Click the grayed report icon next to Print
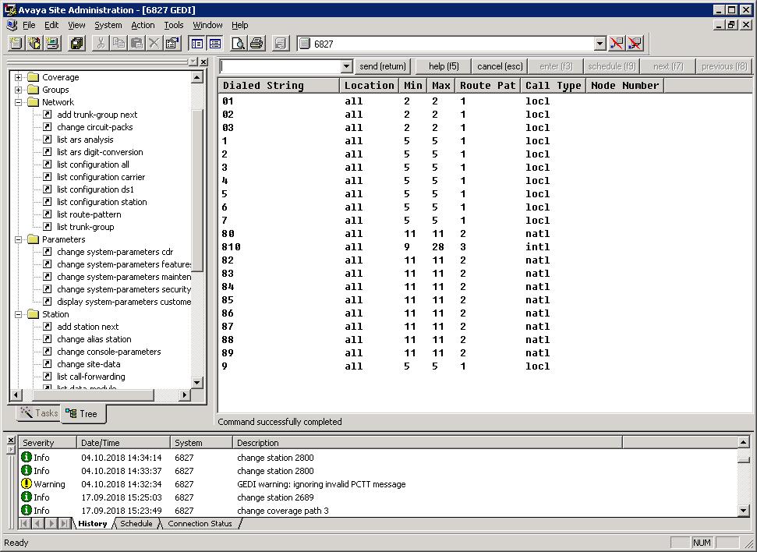 (281, 44)
